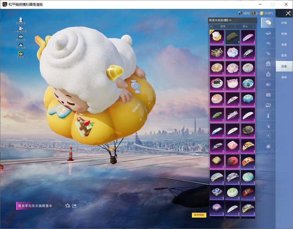293x229 pixels.
Task: Switch to the 载具 tab
Action: [284, 56]
